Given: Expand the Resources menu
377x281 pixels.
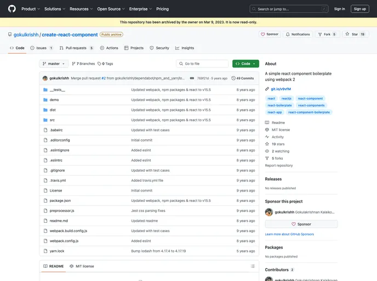Looking at the screenshot, I should pos(81,9).
